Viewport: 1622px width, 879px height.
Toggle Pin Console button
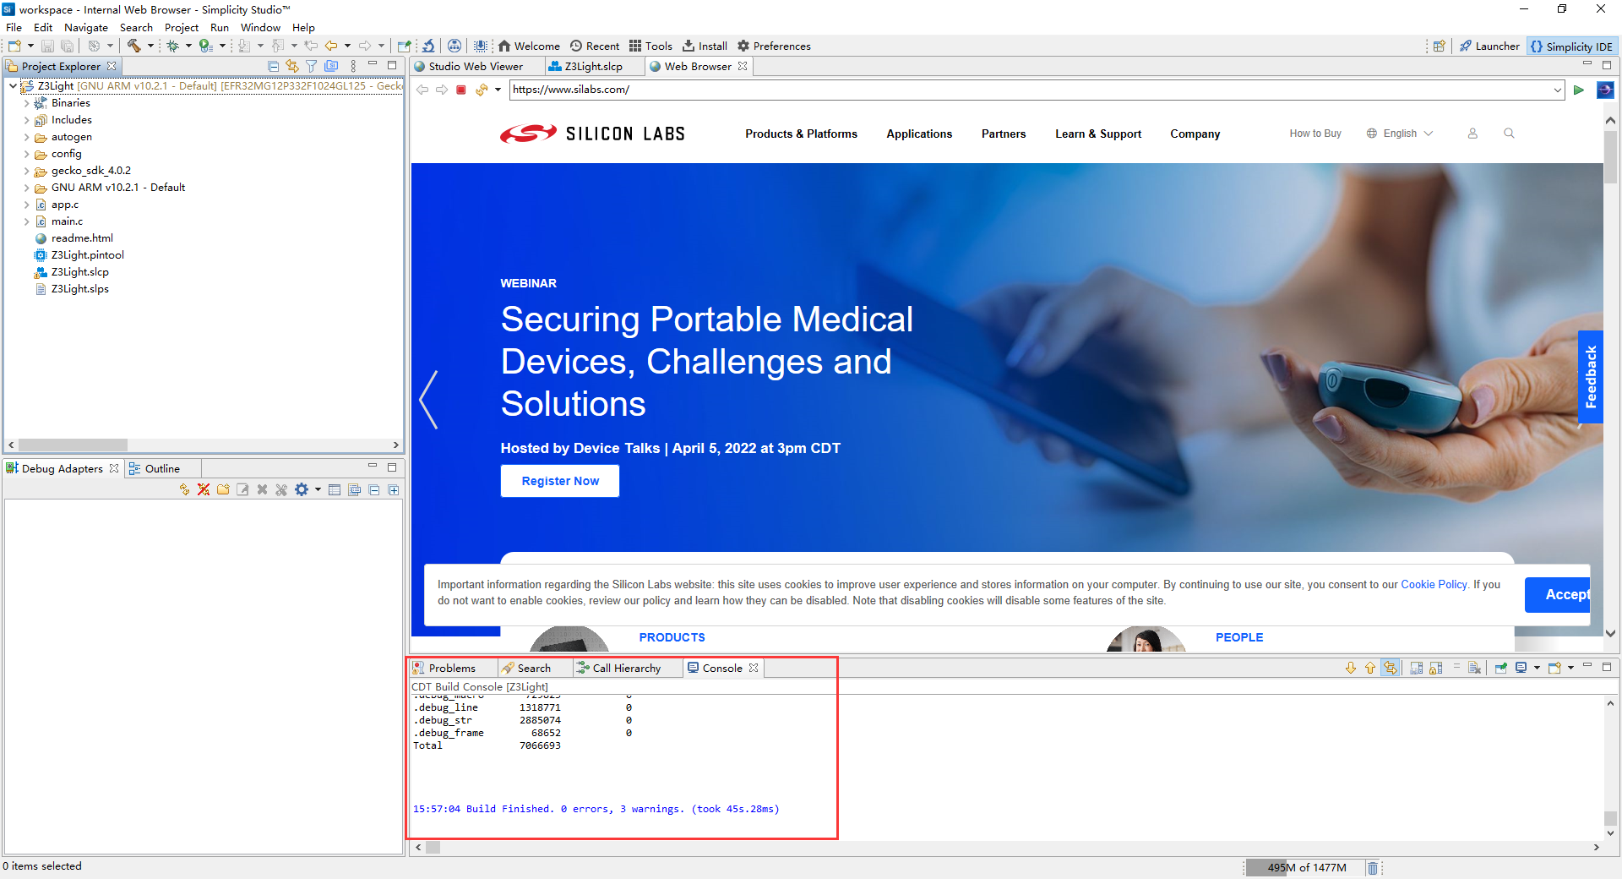pos(1501,668)
